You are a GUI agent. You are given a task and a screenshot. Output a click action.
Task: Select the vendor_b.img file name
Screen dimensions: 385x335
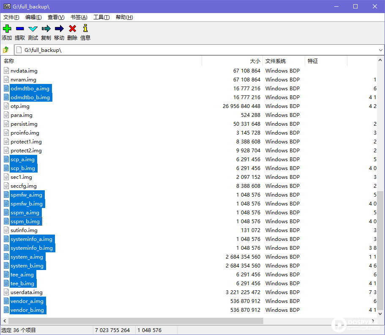point(27,310)
